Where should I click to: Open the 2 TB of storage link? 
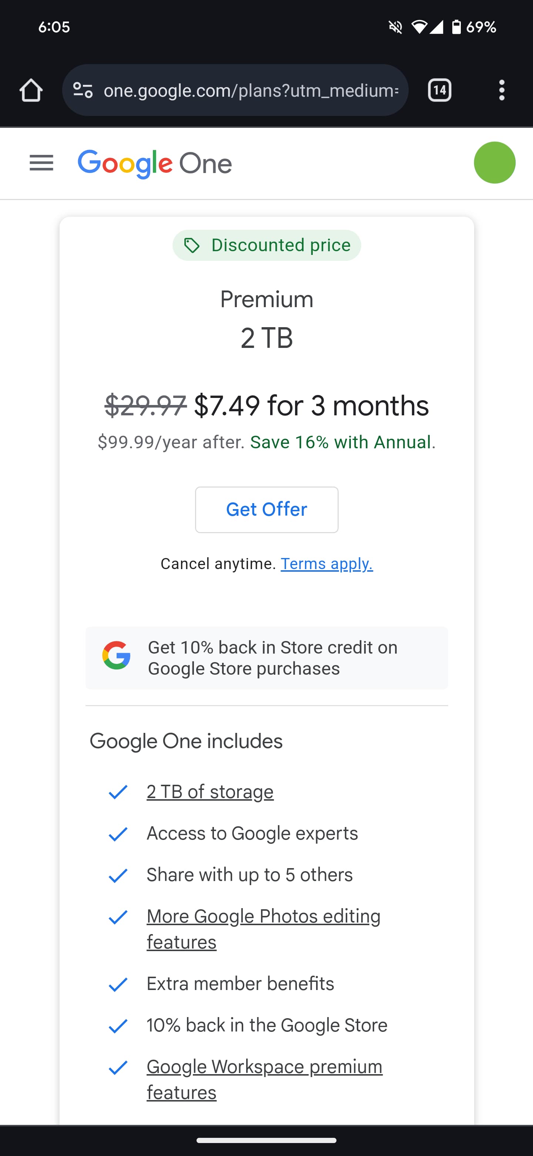click(x=210, y=792)
